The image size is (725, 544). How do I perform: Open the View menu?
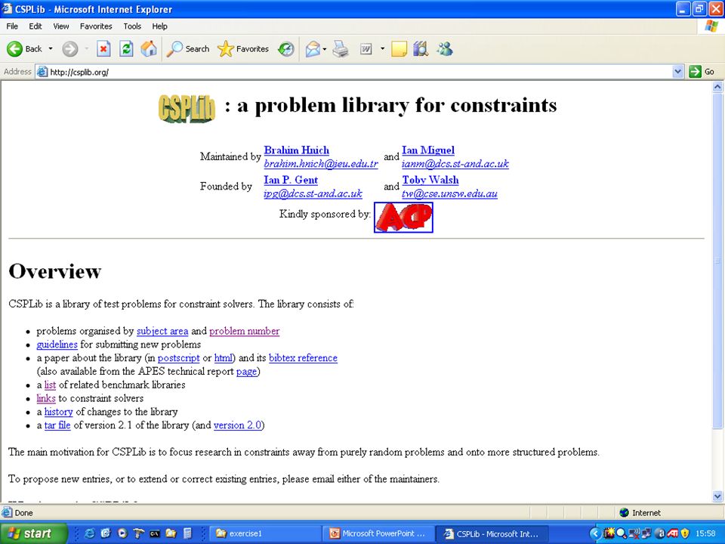pyautogui.click(x=61, y=26)
